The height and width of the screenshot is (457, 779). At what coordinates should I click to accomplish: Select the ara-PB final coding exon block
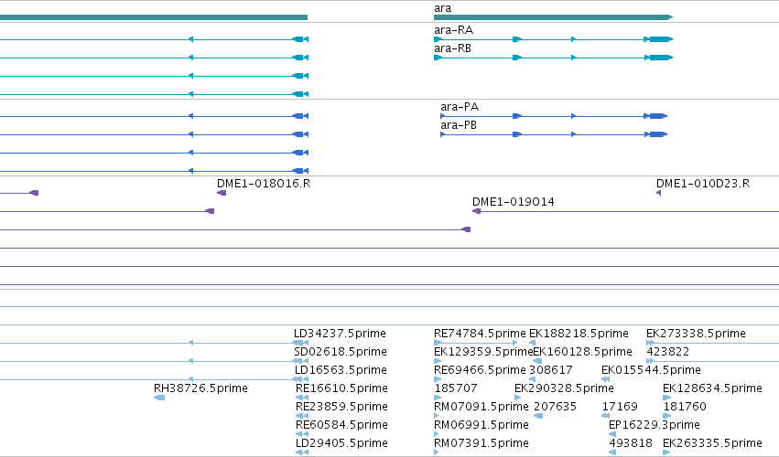tap(658, 134)
